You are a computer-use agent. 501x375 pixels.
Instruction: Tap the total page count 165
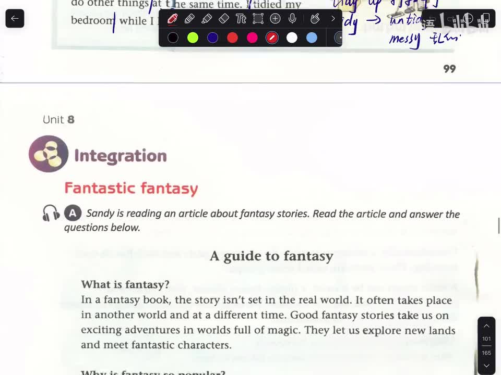click(x=486, y=353)
